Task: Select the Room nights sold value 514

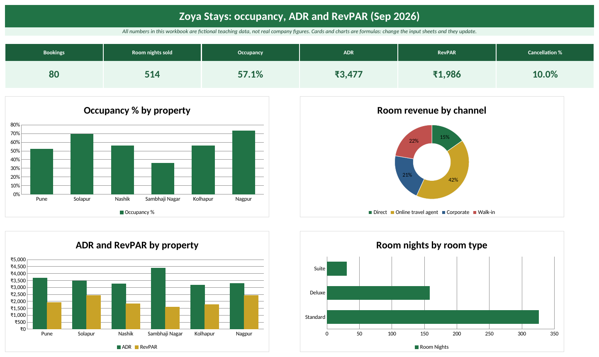Action: click(x=152, y=74)
